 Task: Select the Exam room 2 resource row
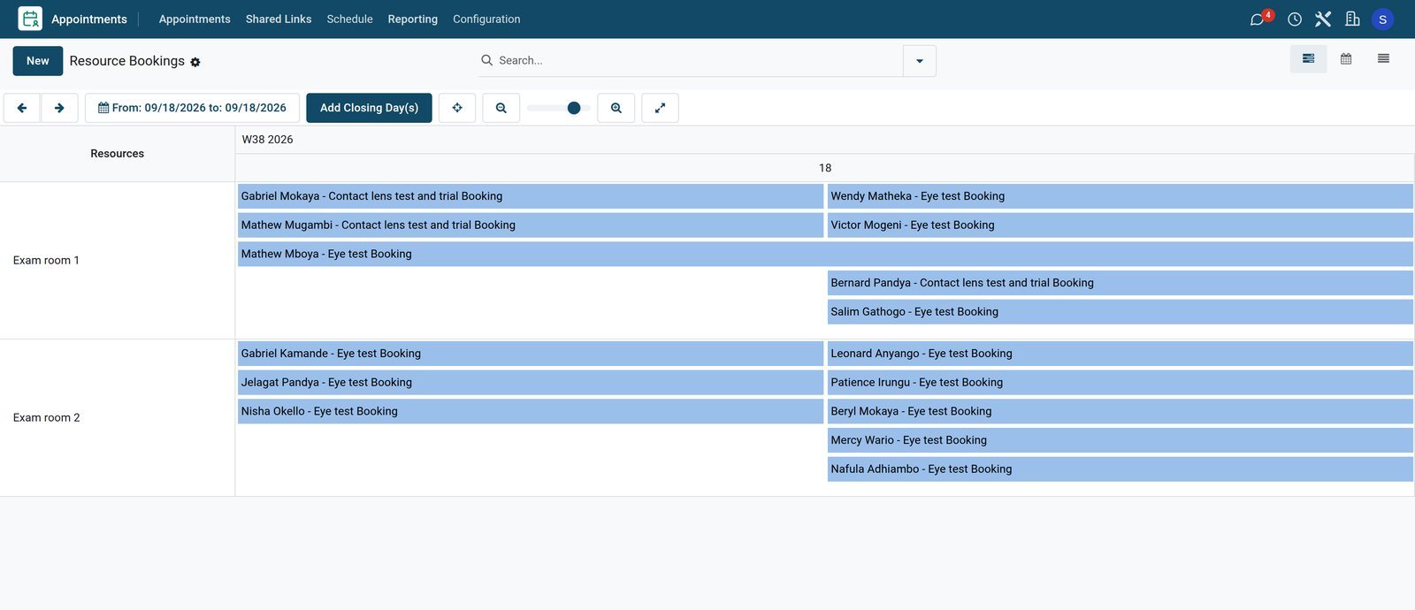[117, 417]
